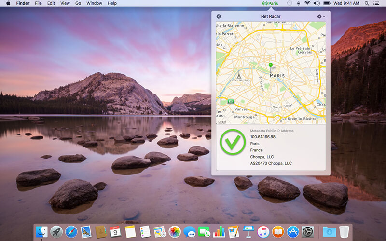Open Notes app in Dock
Image resolution: width=386 pixels, height=241 pixels.
coord(130,232)
